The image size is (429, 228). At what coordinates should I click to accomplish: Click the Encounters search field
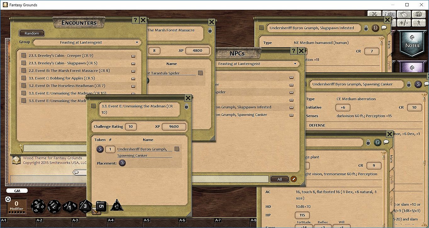click(x=55, y=148)
